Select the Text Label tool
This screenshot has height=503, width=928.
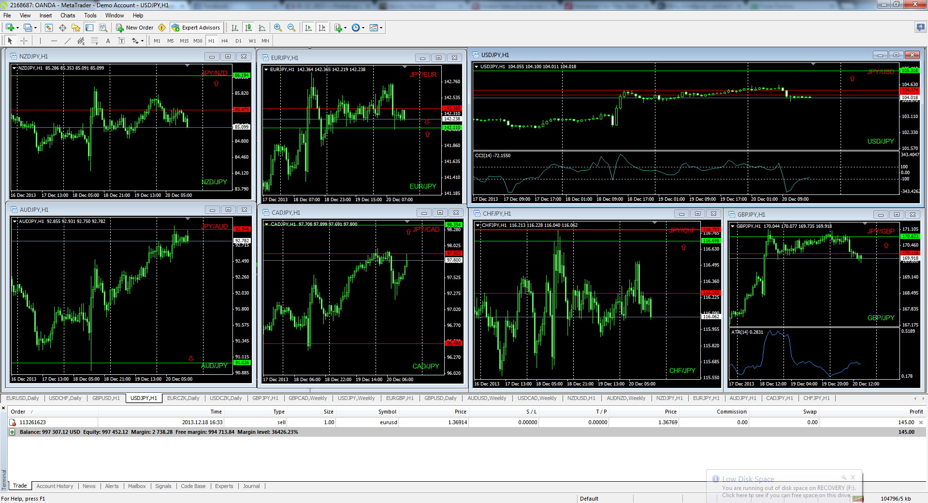coord(121,41)
